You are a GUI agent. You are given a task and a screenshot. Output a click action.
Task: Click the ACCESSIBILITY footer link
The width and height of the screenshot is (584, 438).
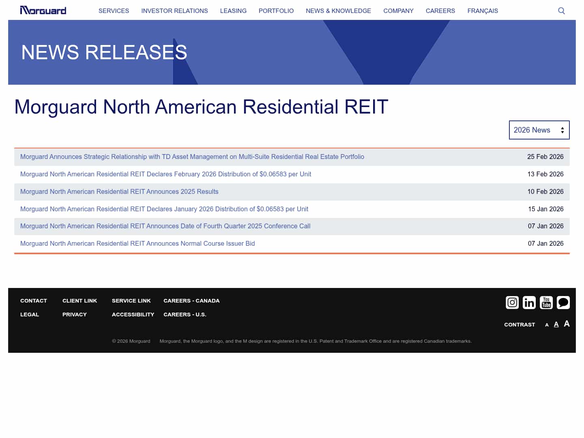click(x=133, y=314)
